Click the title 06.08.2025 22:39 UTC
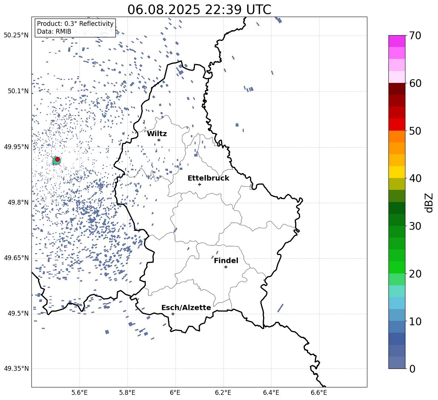438x400 pixels. (x=199, y=10)
